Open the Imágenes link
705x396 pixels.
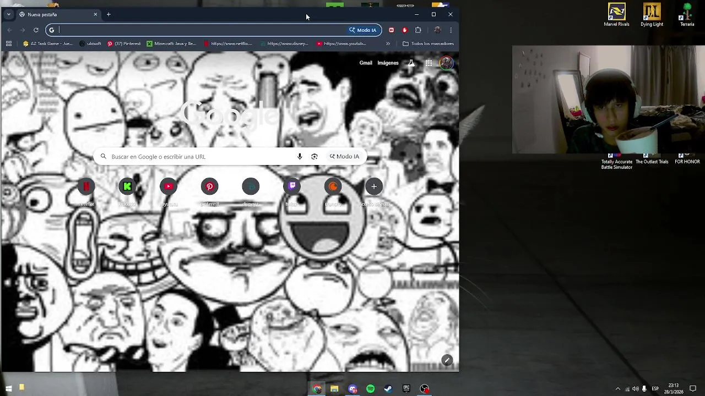coord(388,63)
